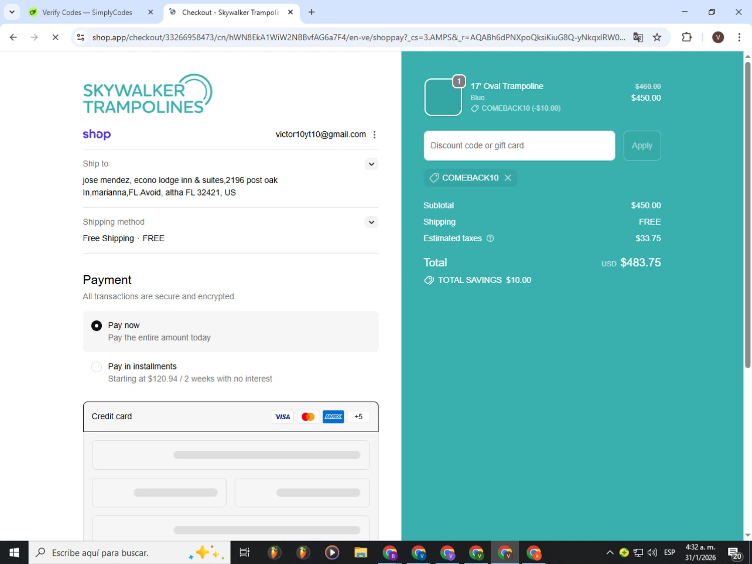The width and height of the screenshot is (752, 564).
Task: Expand the Ship to section
Action: click(x=371, y=164)
